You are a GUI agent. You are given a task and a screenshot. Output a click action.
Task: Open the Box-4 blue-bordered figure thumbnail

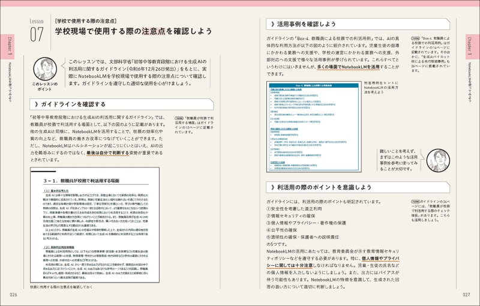(x=314, y=127)
